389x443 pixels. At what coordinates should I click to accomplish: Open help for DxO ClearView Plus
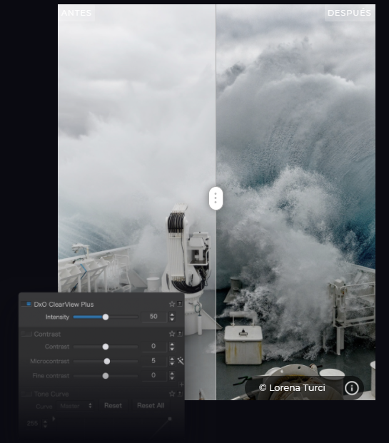[180, 304]
